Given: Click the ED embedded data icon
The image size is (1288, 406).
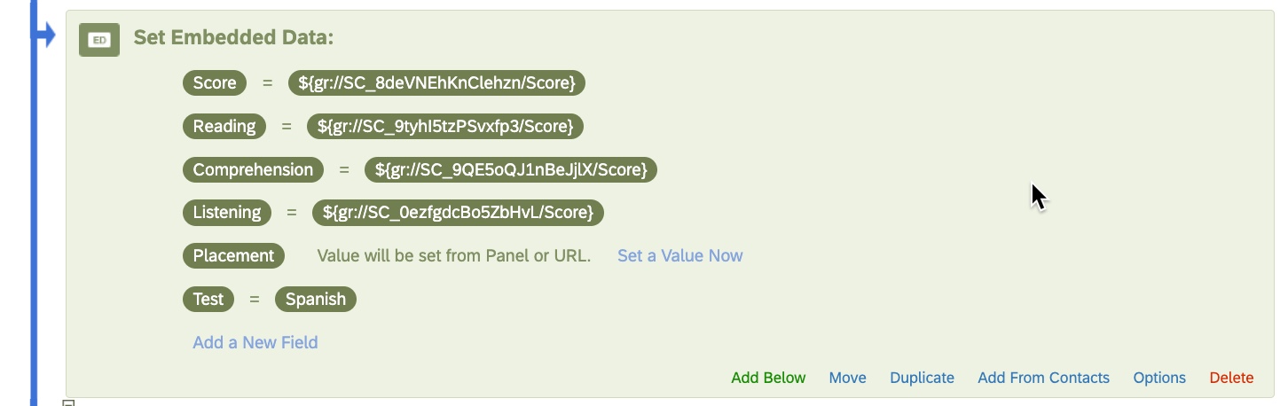Looking at the screenshot, I should 99,40.
